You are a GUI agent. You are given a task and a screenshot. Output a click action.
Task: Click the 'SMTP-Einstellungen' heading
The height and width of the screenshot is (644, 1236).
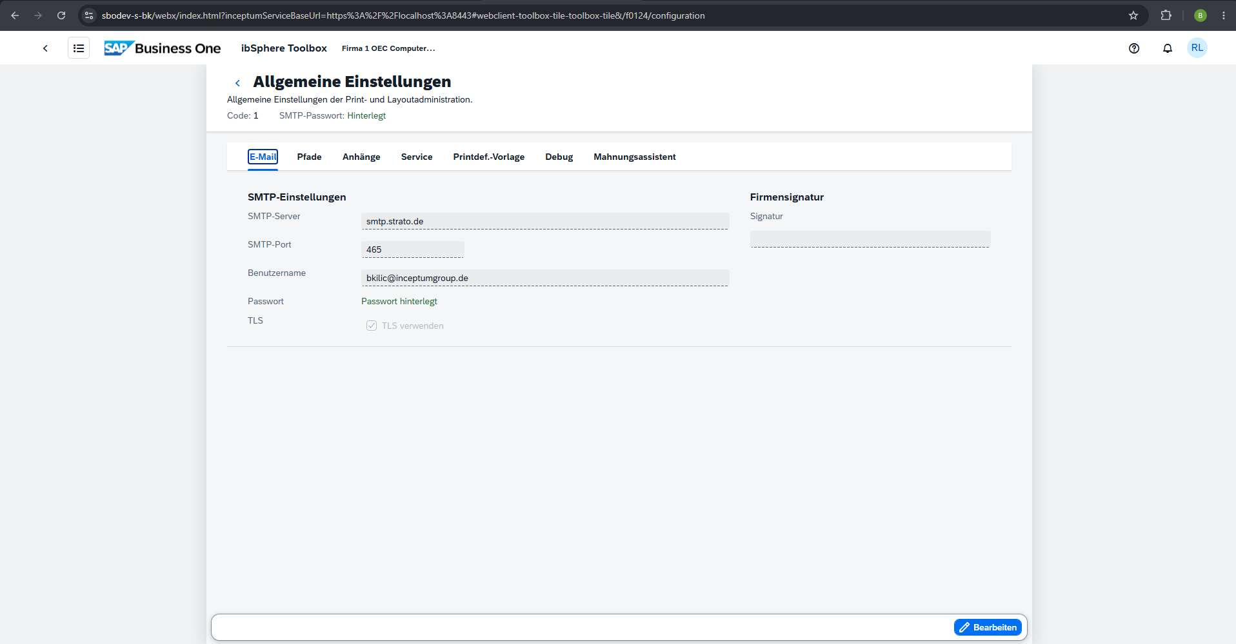click(297, 197)
